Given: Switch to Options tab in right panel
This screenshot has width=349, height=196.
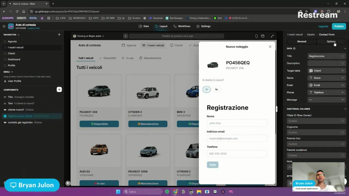Looking at the screenshot, I should coord(331,41).
